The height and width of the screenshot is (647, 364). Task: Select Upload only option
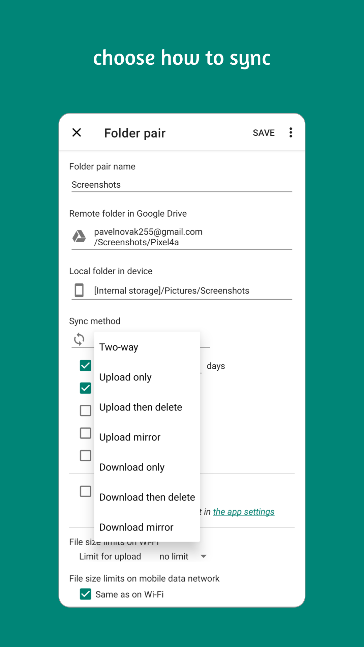pyautogui.click(x=147, y=377)
